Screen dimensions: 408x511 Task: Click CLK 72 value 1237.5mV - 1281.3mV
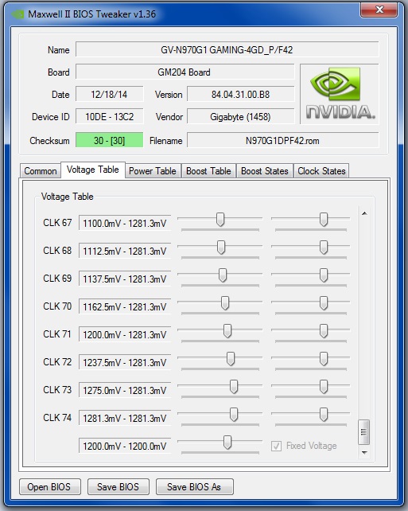(125, 363)
